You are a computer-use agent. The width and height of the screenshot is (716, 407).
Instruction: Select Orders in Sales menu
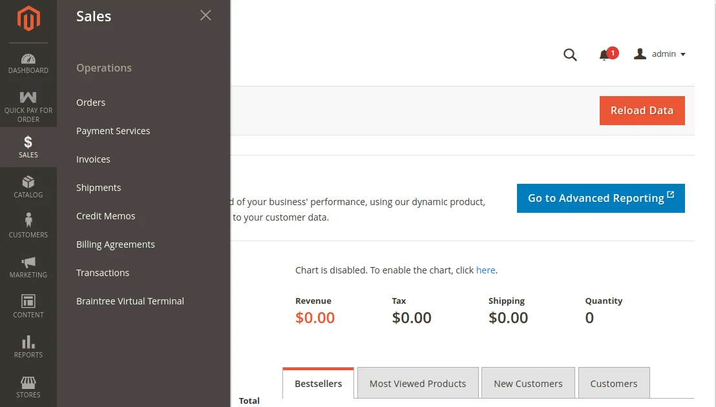pos(90,103)
